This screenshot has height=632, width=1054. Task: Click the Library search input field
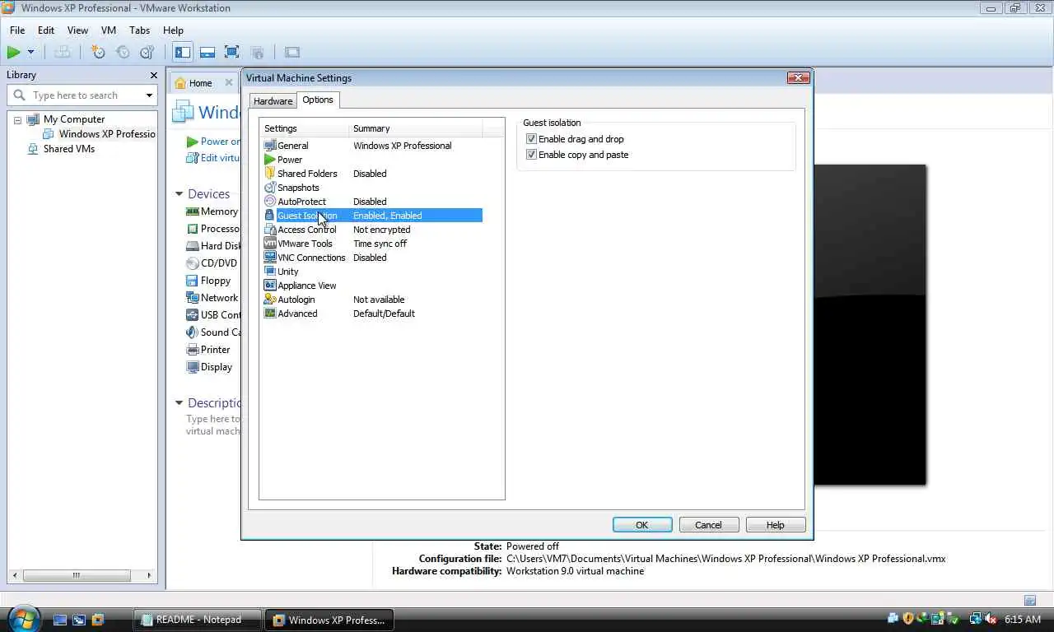(x=82, y=95)
